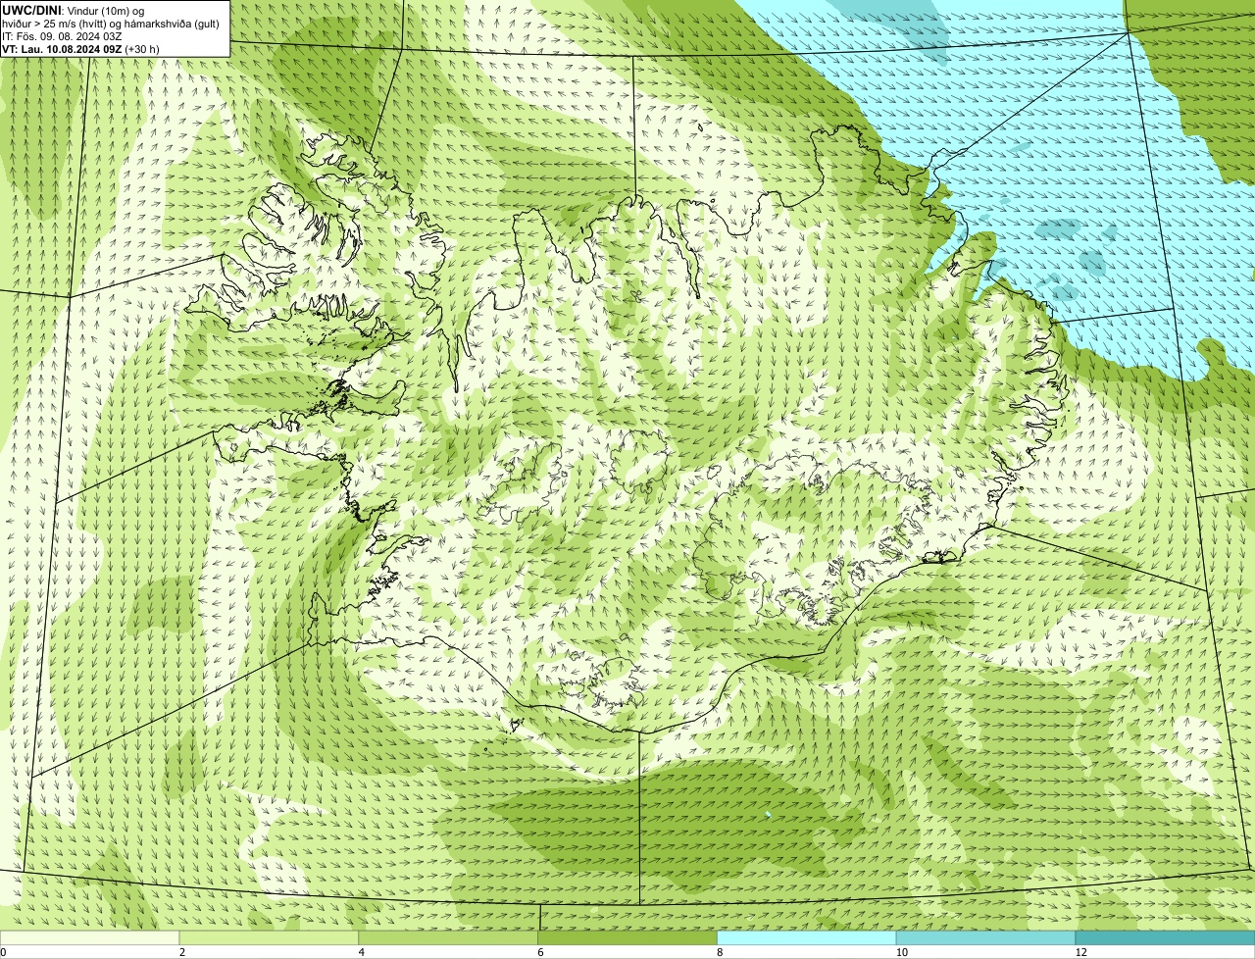
Task: Click the 4–6 m/s green legend swatch
Action: (449, 937)
